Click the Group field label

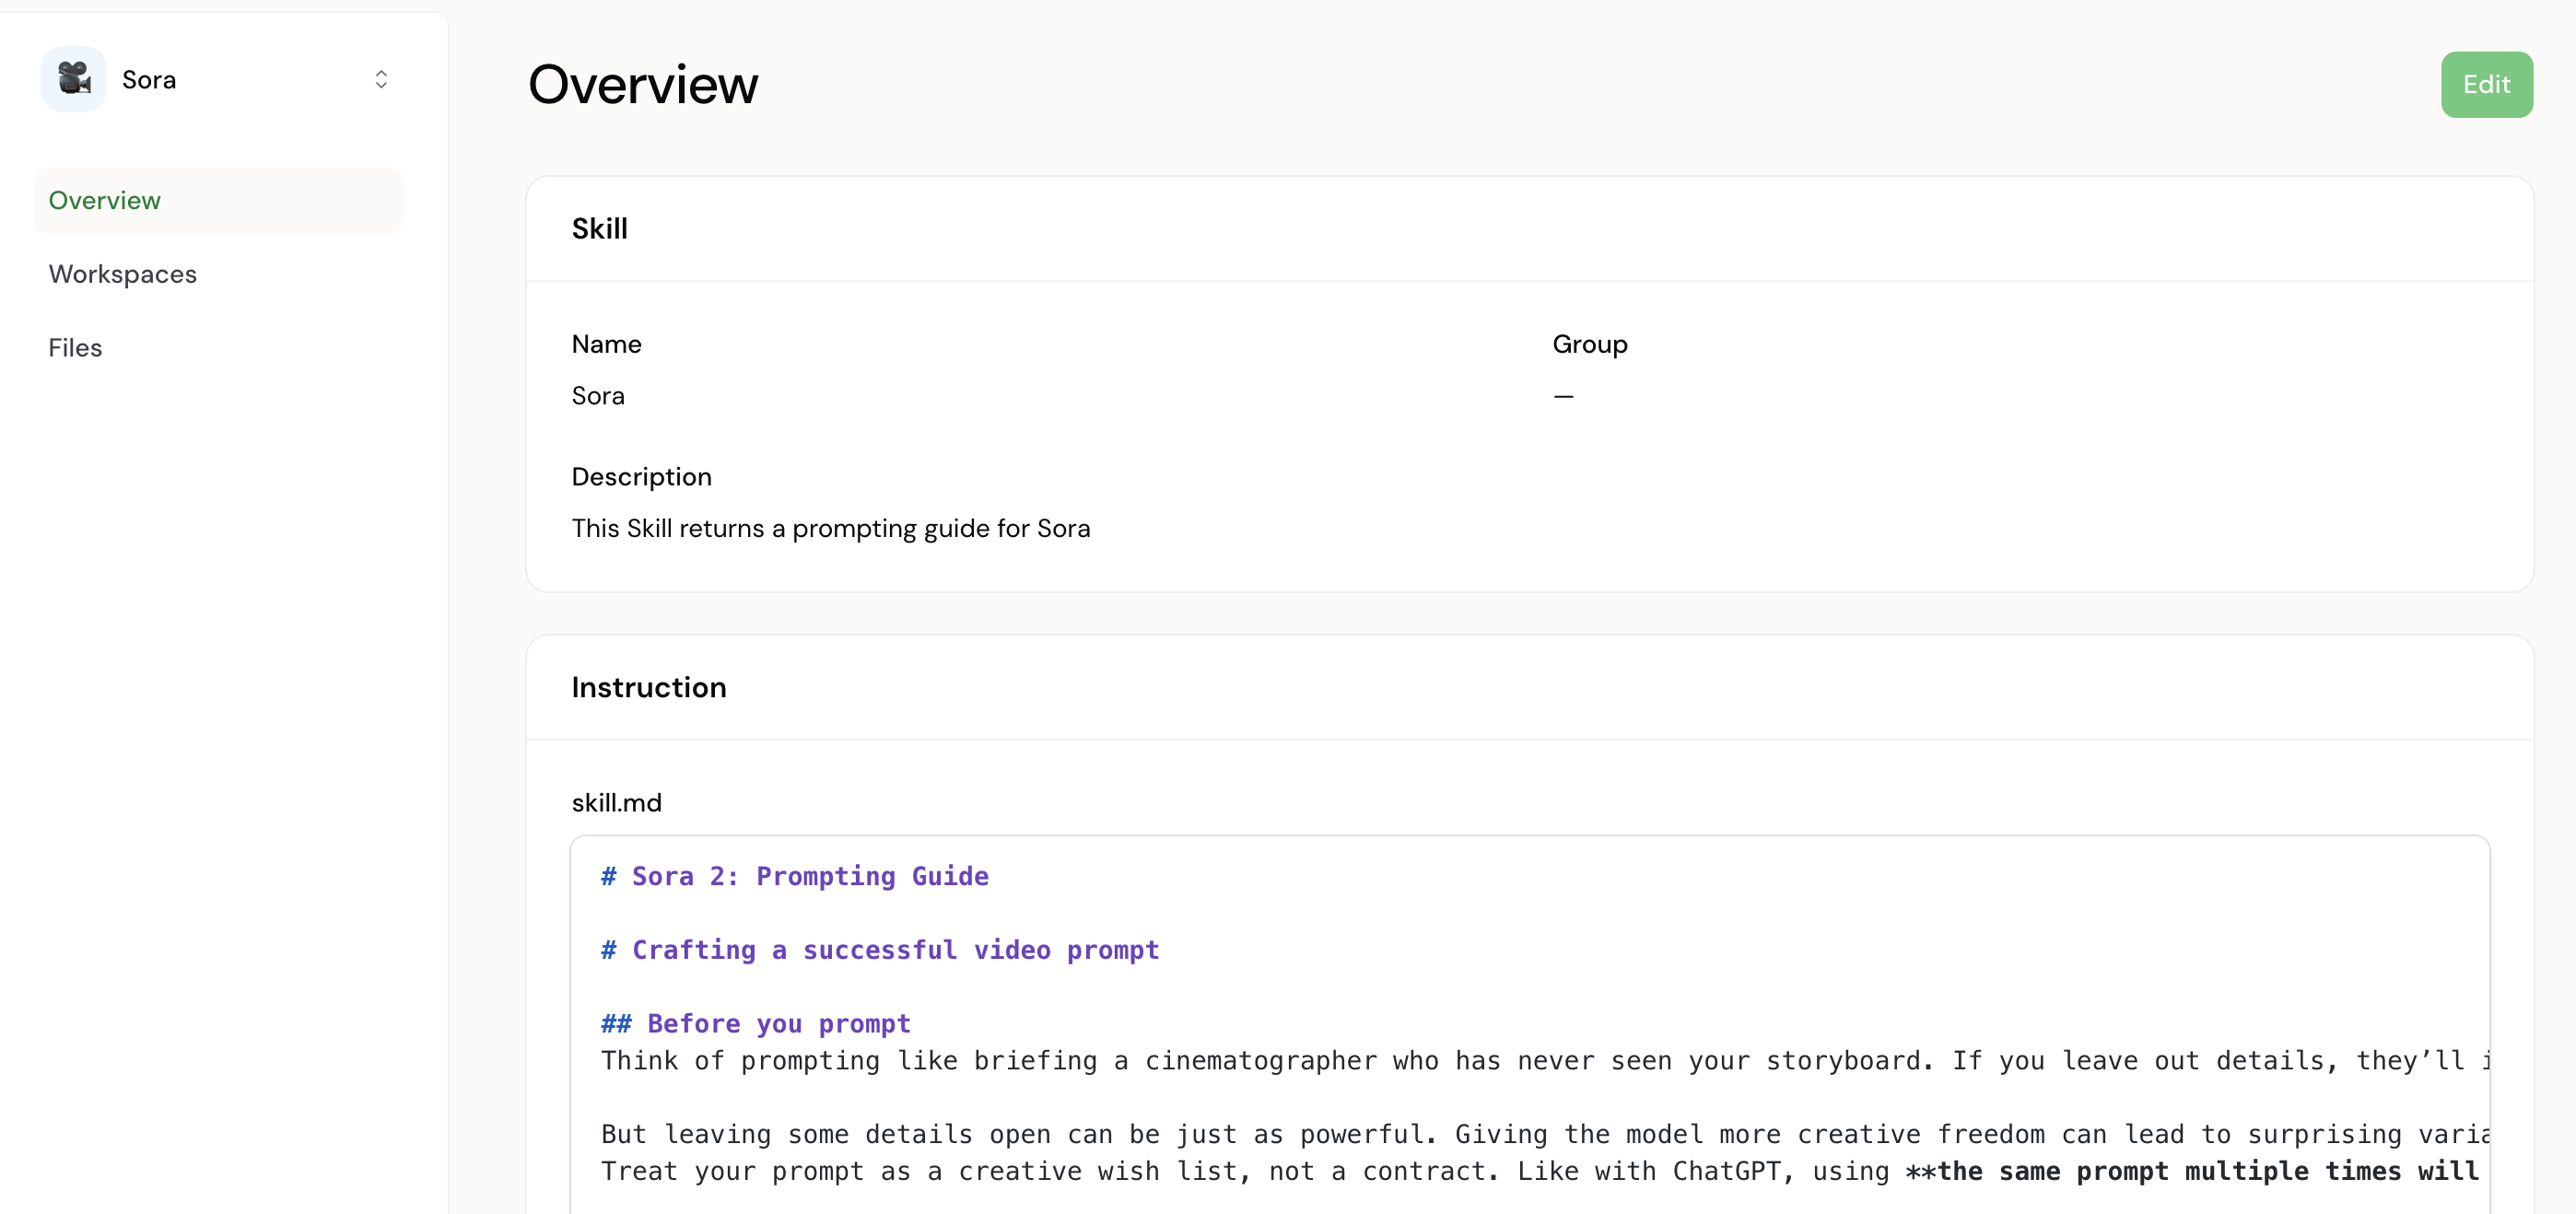pyautogui.click(x=1589, y=344)
